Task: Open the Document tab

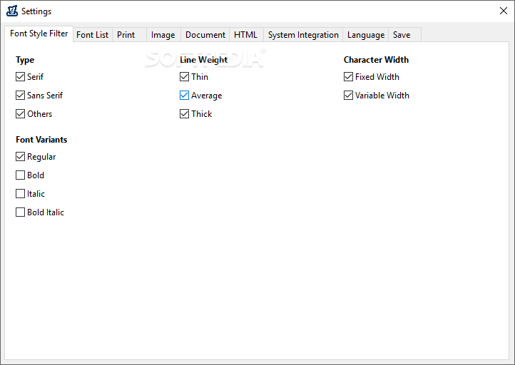Action: 205,35
